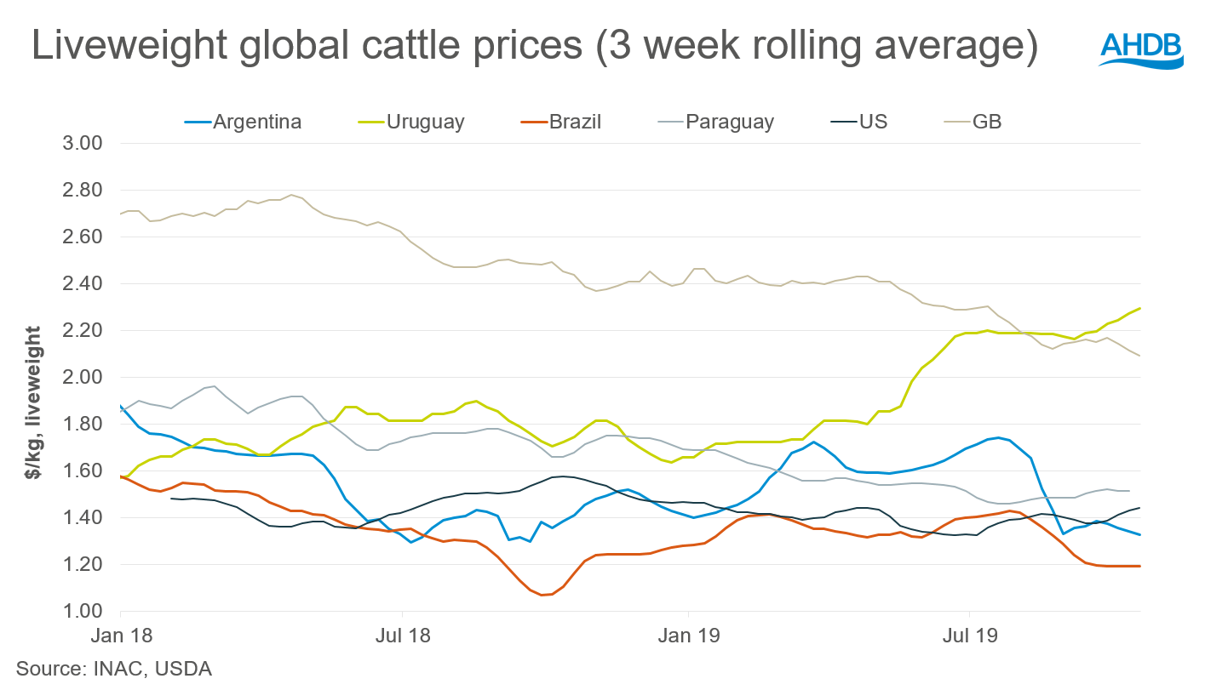Click the US legend label
The height and width of the screenshot is (690, 1205).
click(874, 122)
